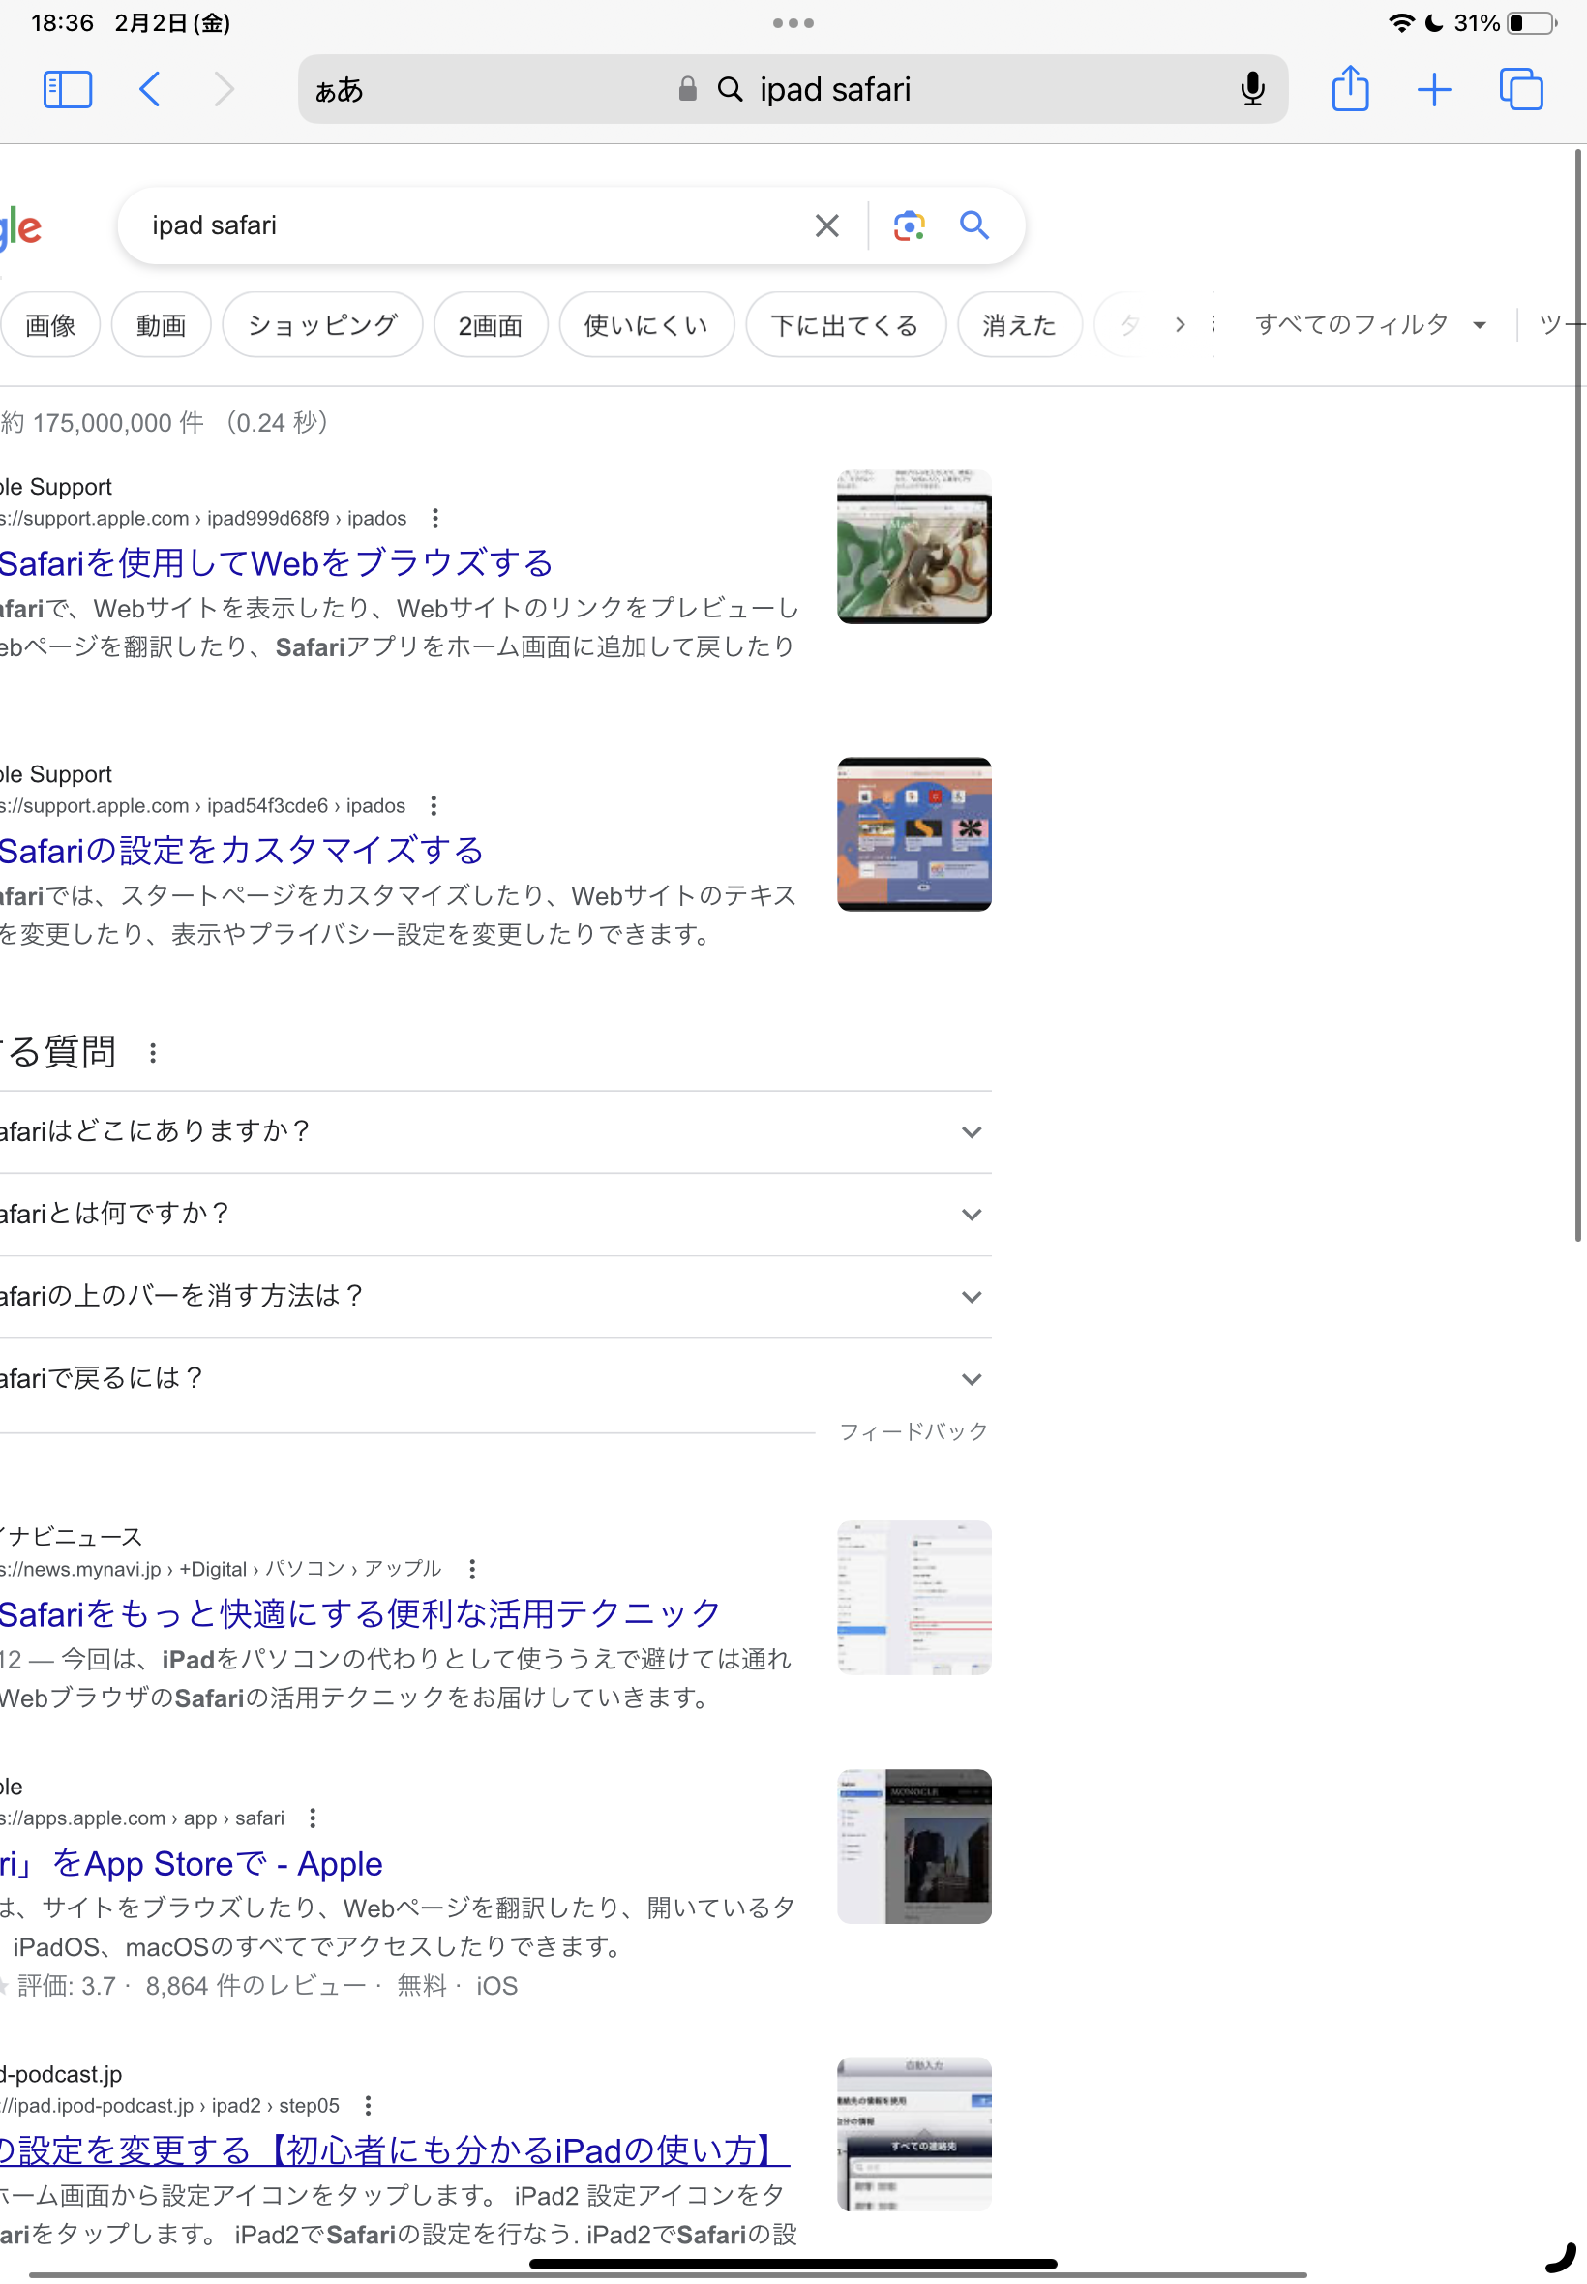1587x2284 pixels.
Task: Click the vertical page scrollbar
Action: [1577, 696]
